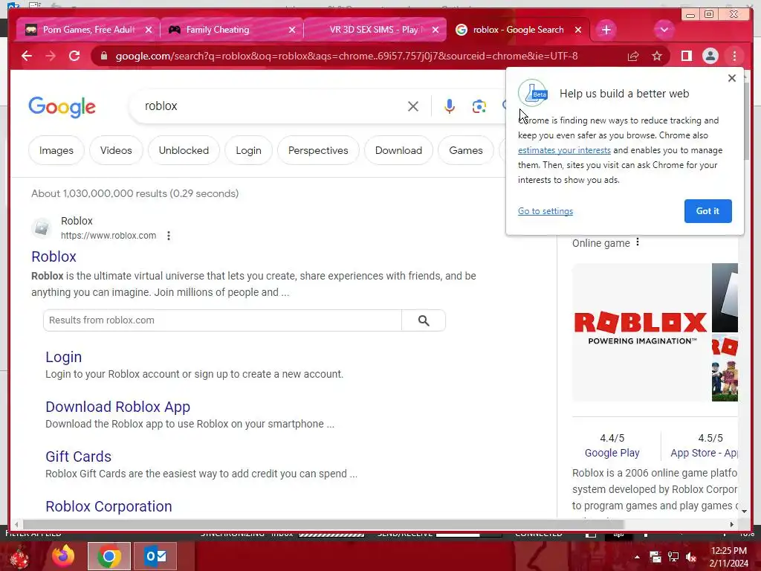Show hidden system tray icons arrow
The height and width of the screenshot is (571, 761).
click(x=637, y=557)
